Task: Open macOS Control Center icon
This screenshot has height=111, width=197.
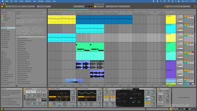Action: [x=179, y=1]
